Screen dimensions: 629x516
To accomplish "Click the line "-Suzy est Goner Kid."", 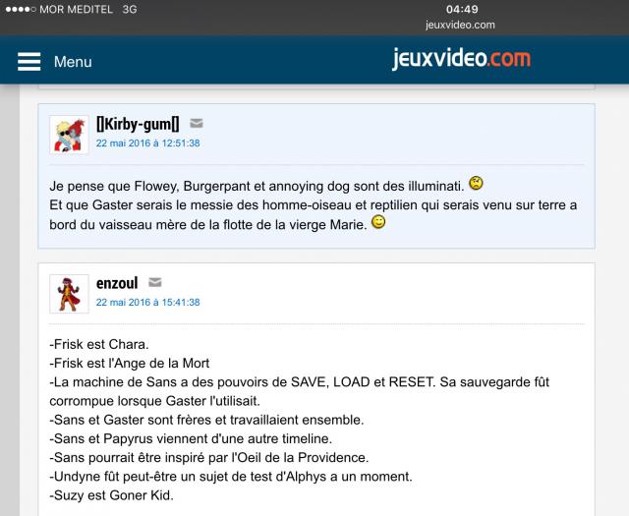I will [111, 495].
